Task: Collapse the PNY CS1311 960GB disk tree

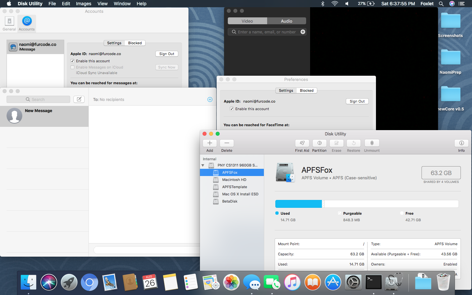Action: click(203, 165)
